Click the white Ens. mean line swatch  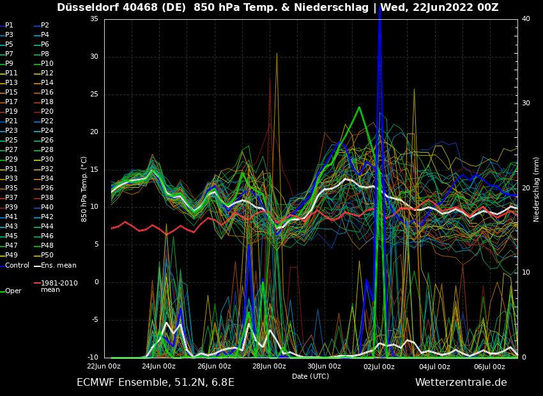[x=37, y=265]
